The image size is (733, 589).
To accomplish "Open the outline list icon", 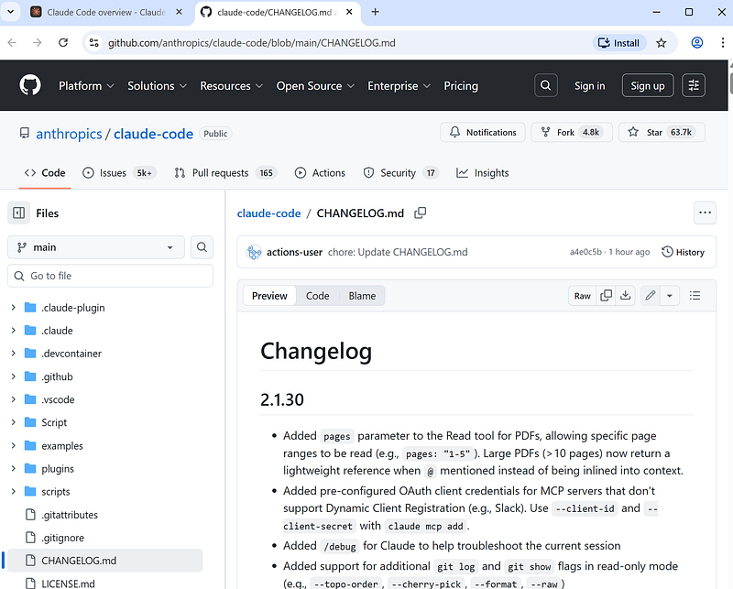I will pos(695,296).
